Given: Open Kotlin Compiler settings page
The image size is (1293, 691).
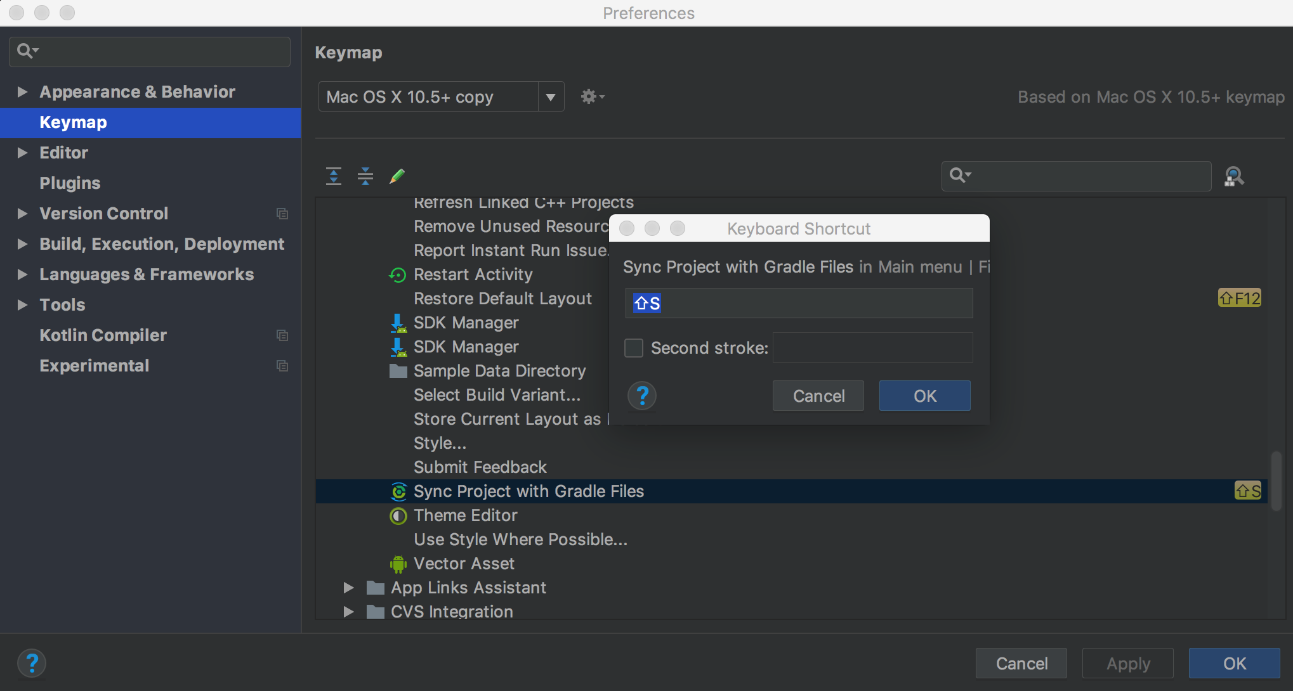Looking at the screenshot, I should [x=103, y=335].
